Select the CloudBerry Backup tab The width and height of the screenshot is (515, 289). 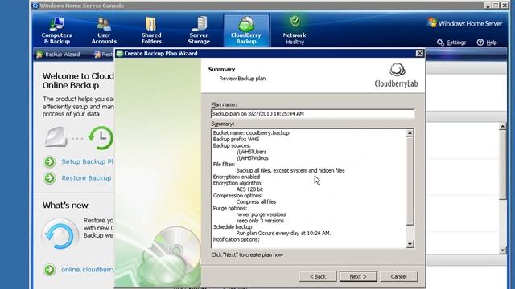246,31
